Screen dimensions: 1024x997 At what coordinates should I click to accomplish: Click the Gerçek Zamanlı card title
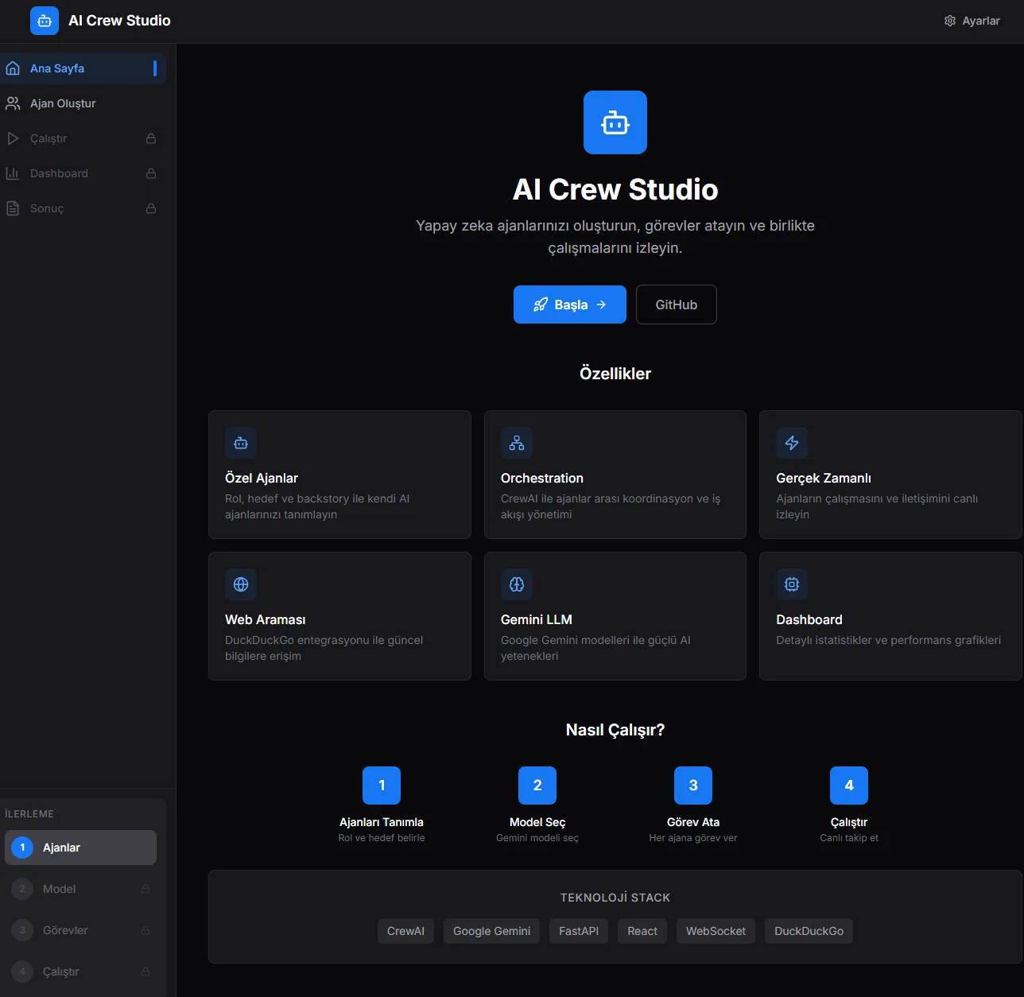824,478
